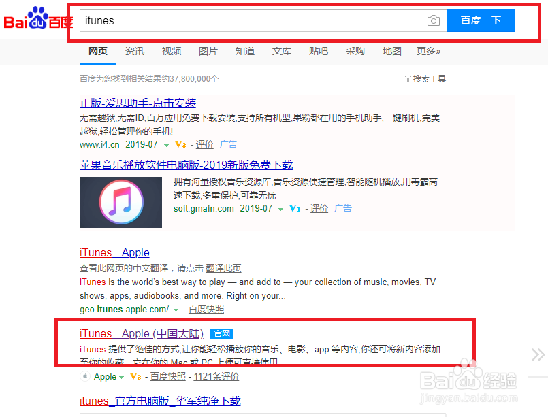Click 百度快照 under the Apple China result
The image size is (548, 417).
[x=167, y=376]
